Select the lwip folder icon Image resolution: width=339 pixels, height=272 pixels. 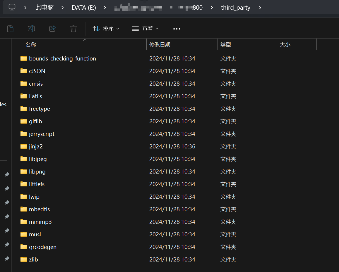(23, 197)
